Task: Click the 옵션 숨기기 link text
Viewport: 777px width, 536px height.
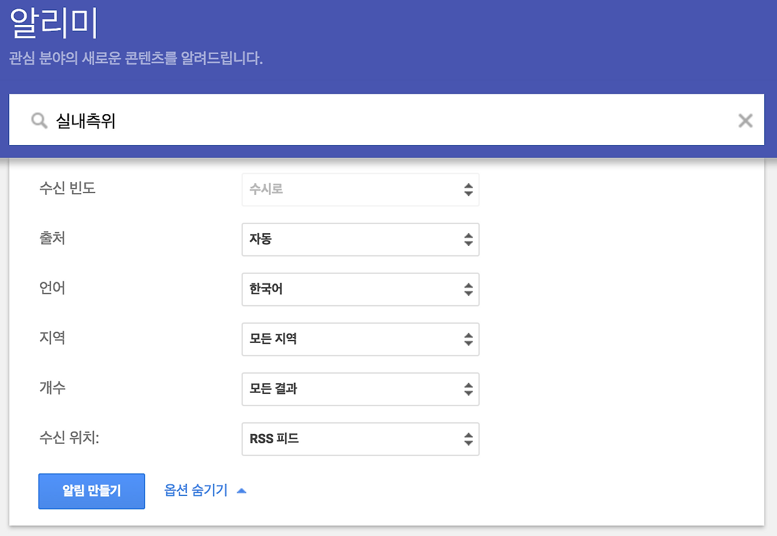Action: [195, 490]
